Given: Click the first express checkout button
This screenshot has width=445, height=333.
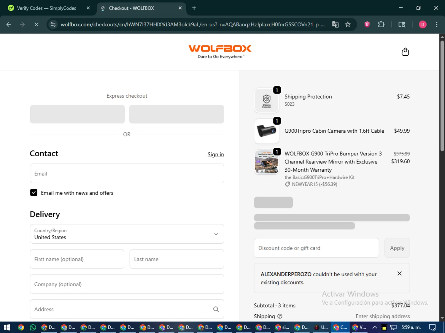Looking at the screenshot, I should click(77, 114).
